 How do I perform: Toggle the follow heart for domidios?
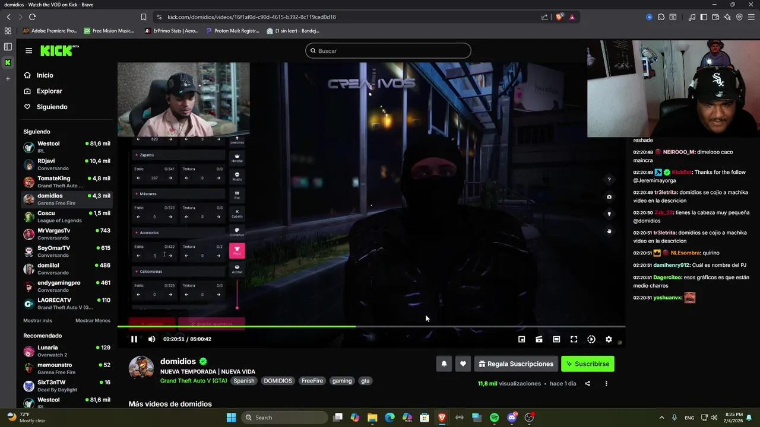coord(463,364)
